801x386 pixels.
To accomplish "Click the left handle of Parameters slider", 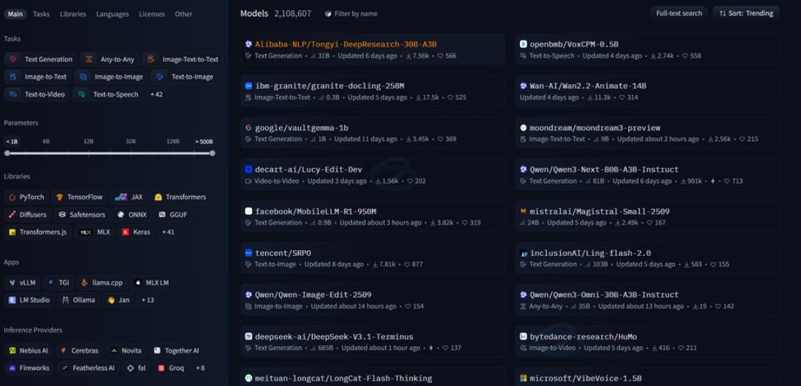I will click(7, 153).
